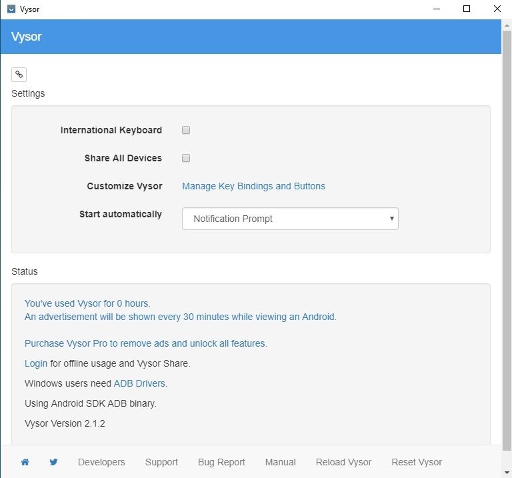The height and width of the screenshot is (478, 512).
Task: Click the Notification Prompt dropdown arrow
Action: coord(391,219)
